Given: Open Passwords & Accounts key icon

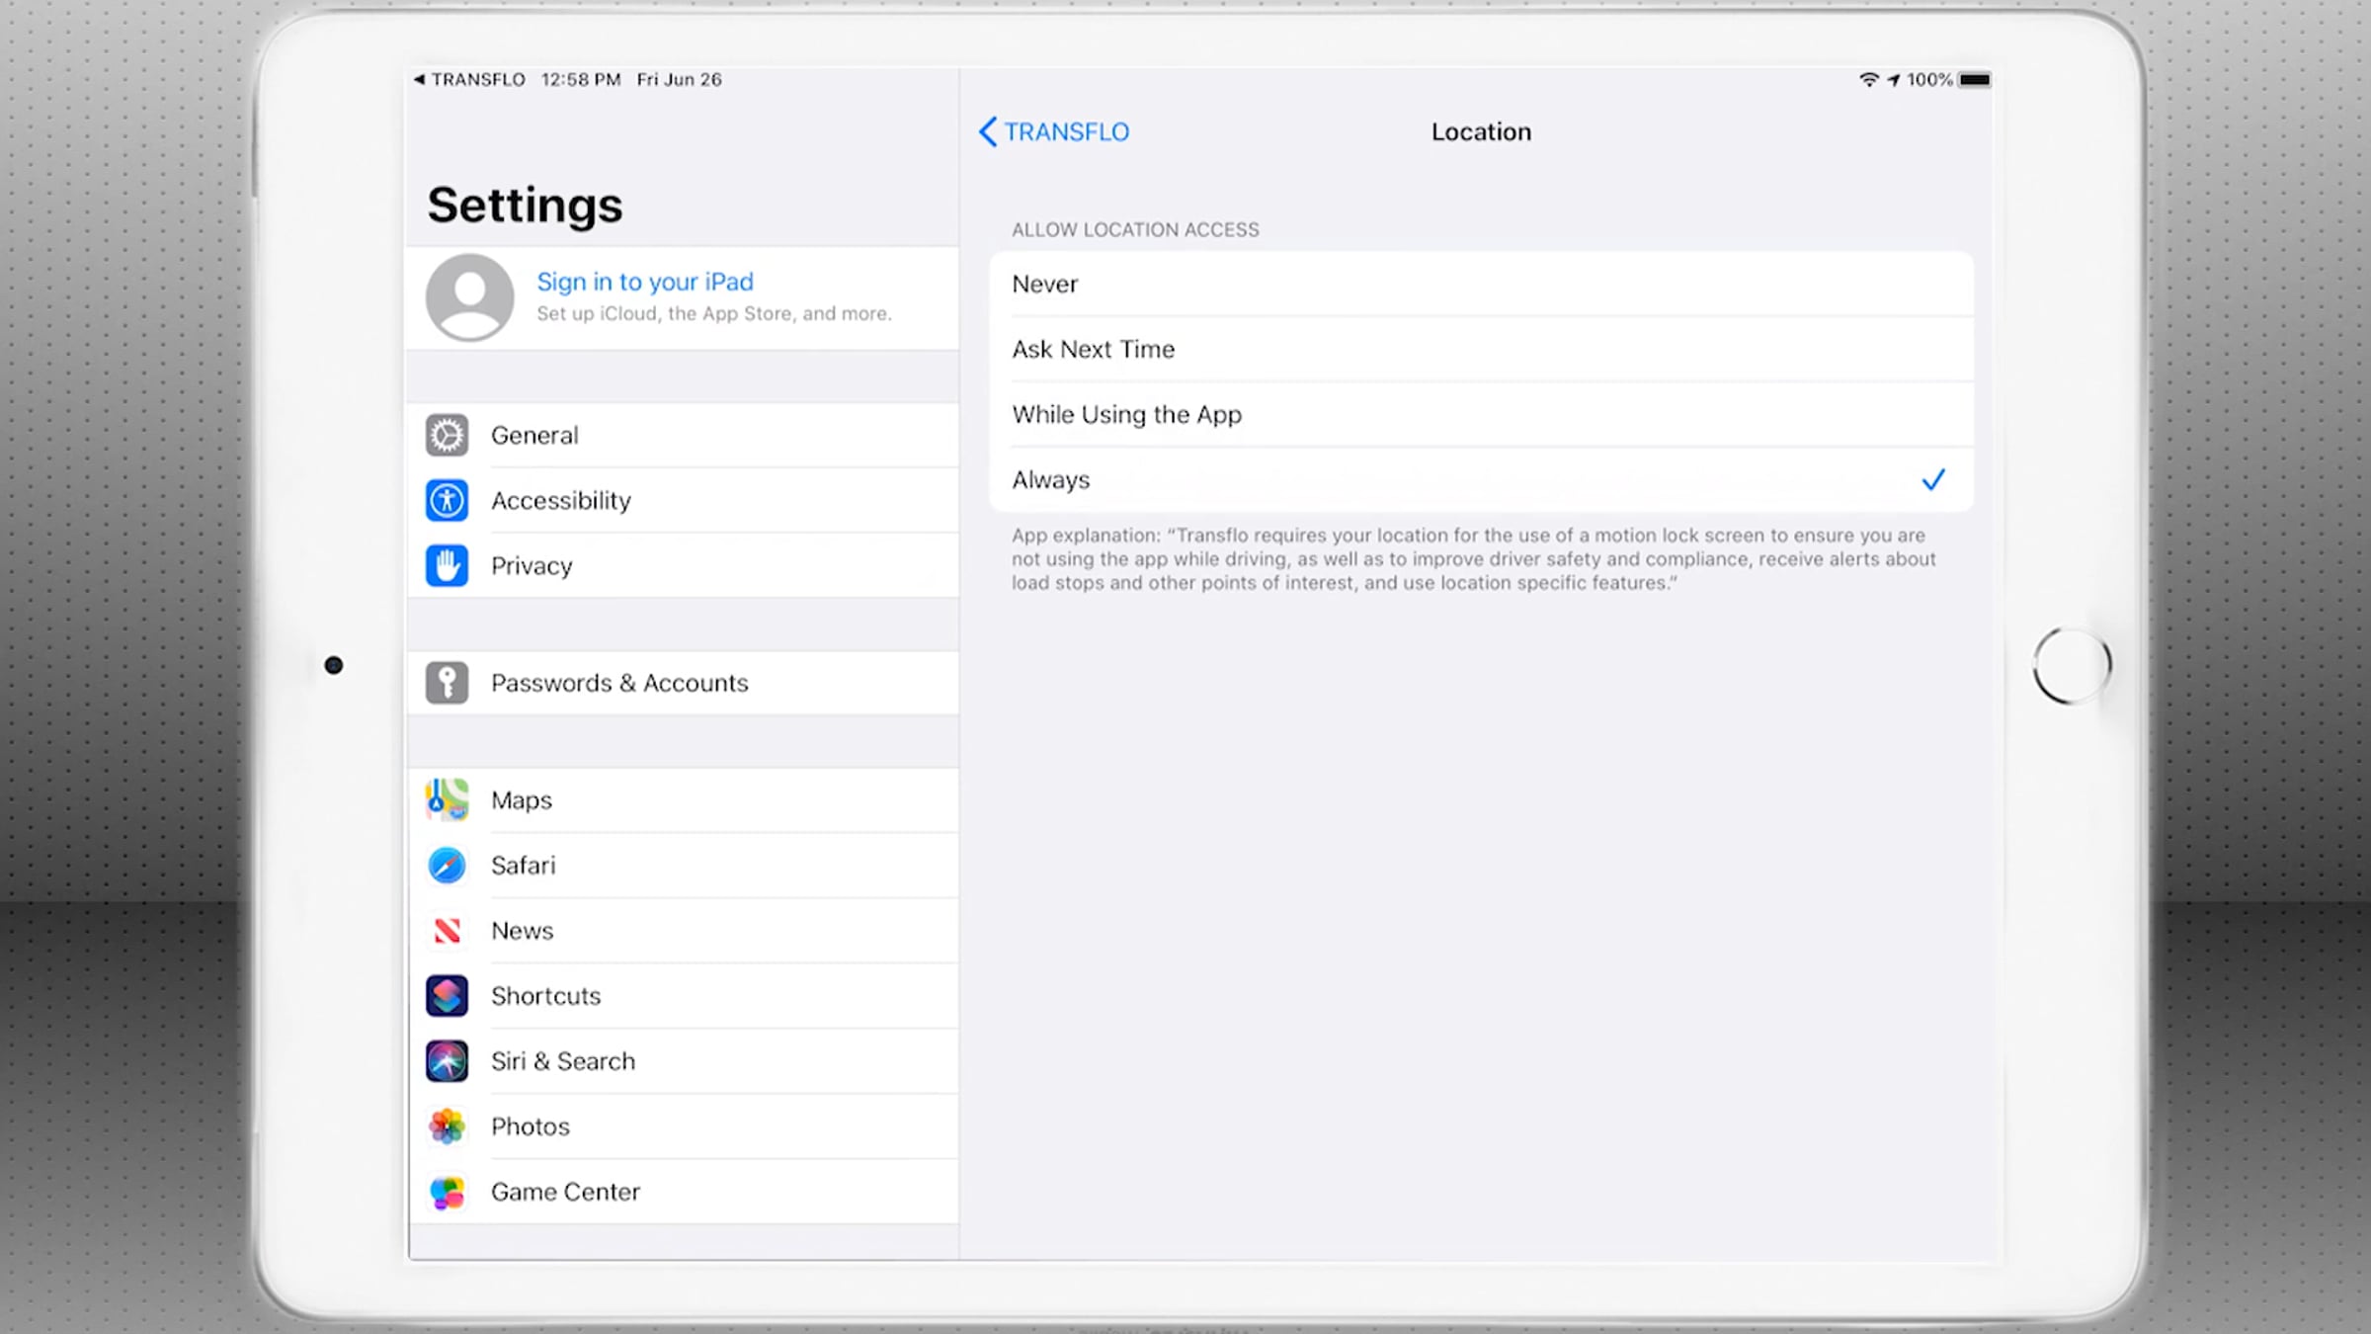Looking at the screenshot, I should point(447,683).
